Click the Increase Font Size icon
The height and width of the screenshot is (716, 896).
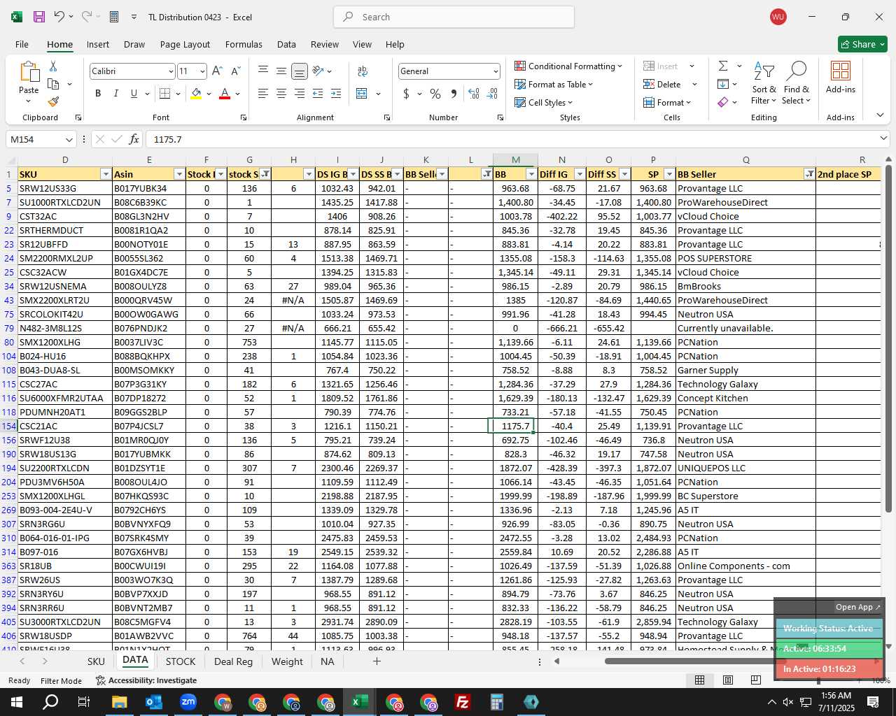[x=217, y=71]
